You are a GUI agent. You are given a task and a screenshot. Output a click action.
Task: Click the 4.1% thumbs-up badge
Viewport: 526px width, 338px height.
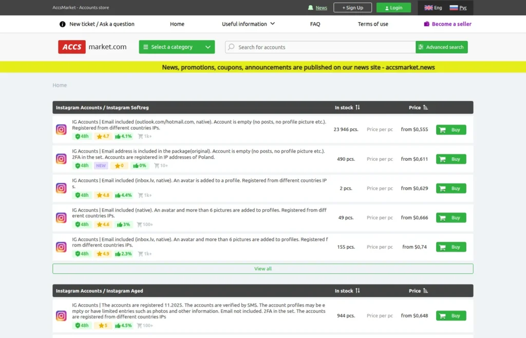coord(123,136)
